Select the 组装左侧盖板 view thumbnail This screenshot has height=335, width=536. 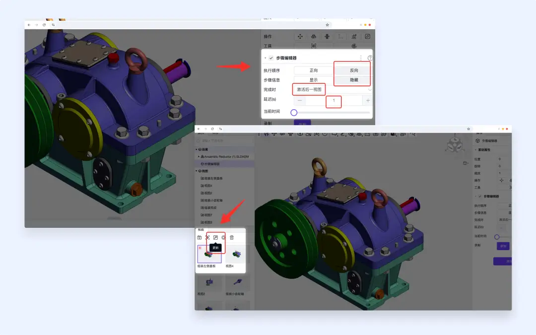click(209, 254)
